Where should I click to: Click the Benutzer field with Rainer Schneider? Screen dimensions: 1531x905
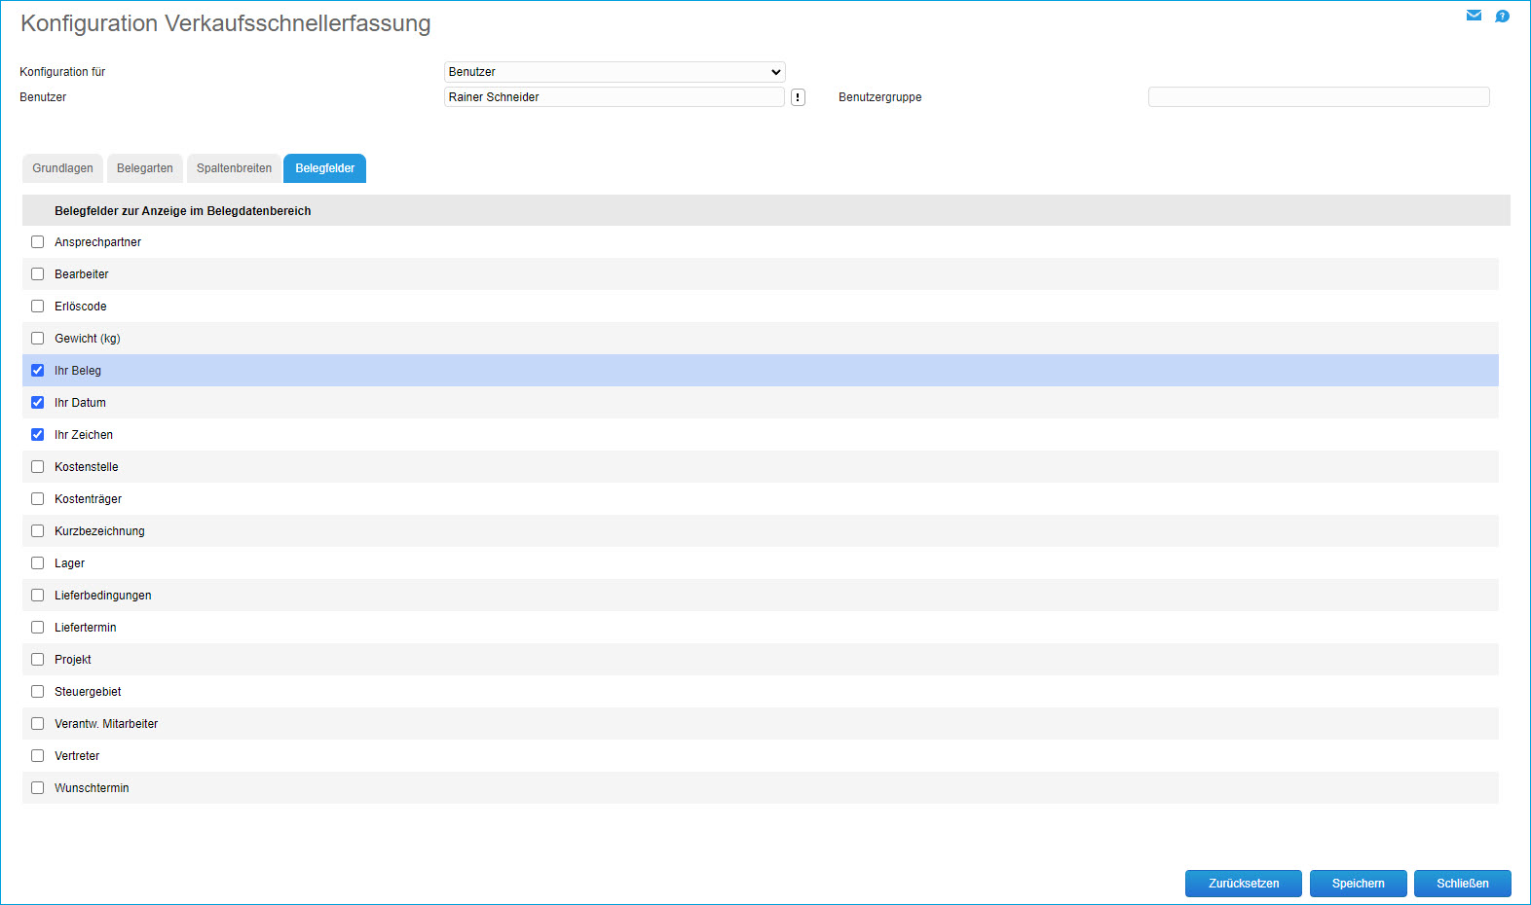(614, 97)
